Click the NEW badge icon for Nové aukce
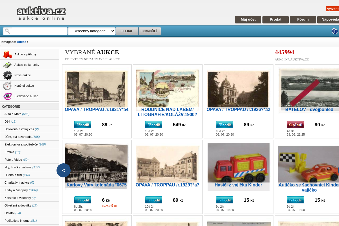Image resolution: width=339 pixels, height=226 pixels. 8,75
